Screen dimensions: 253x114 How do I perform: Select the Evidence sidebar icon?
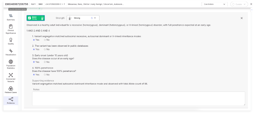[11, 101]
